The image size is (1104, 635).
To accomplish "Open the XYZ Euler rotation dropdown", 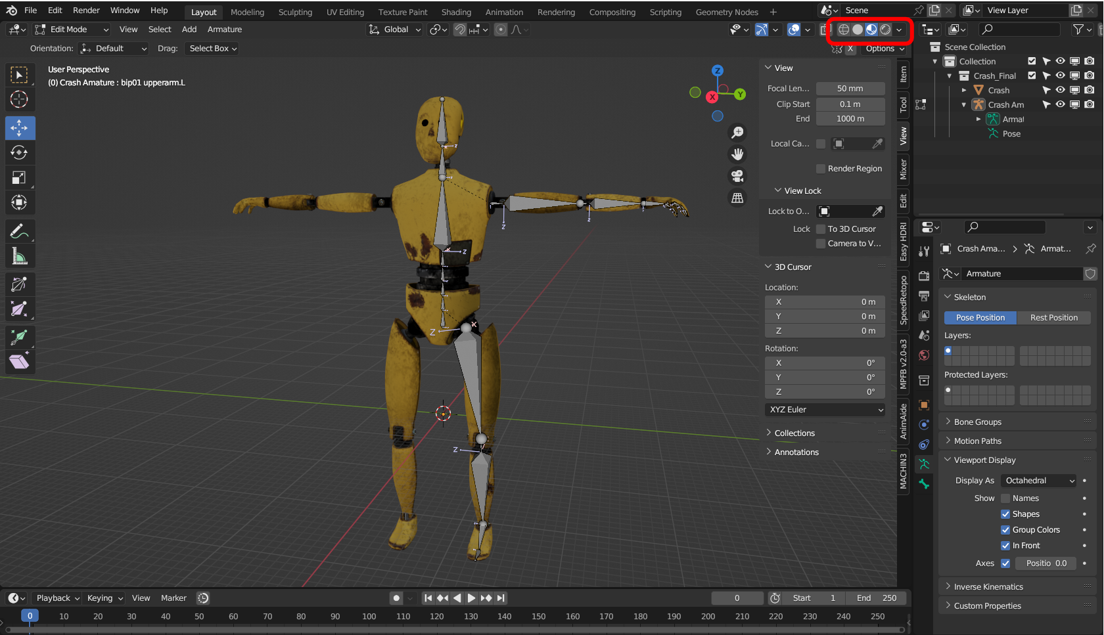I will [825, 410].
